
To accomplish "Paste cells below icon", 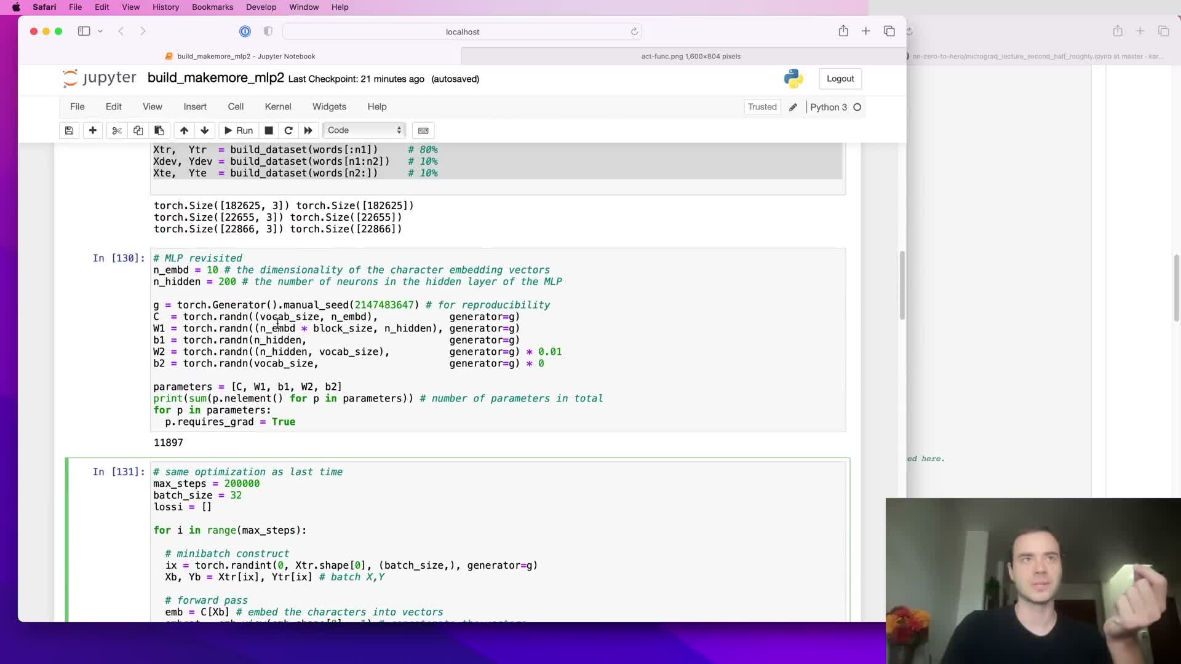I will (x=159, y=130).
